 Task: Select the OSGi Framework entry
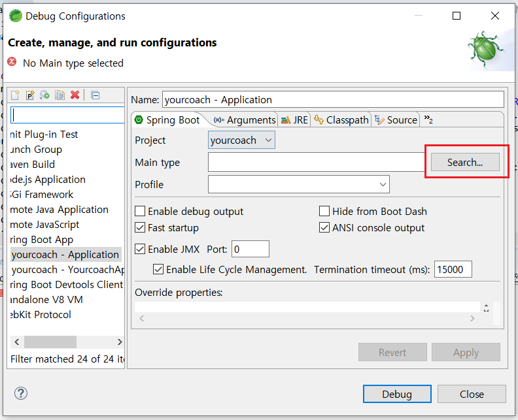(x=42, y=195)
